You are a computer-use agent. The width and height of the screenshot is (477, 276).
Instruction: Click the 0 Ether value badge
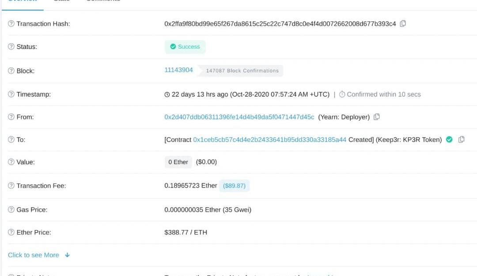pos(178,162)
